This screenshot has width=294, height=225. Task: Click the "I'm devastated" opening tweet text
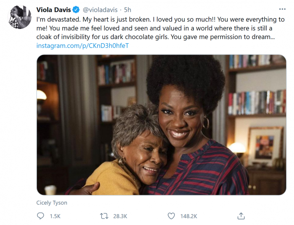[x=60, y=20]
